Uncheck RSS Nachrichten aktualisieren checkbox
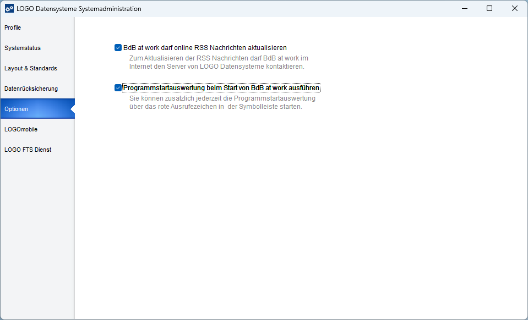Viewport: 528px width, 320px height. 118,48
